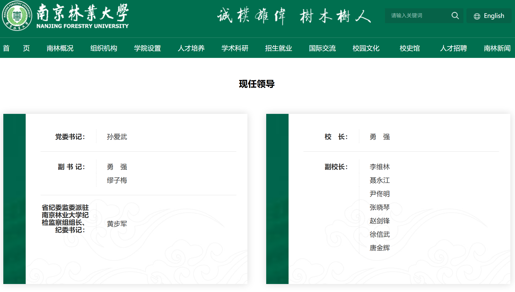Click the 党委书记 label
Viewport: 515px width, 292px height.
(70, 137)
